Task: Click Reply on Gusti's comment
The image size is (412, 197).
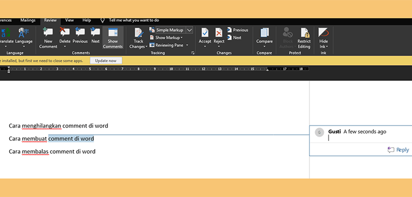Action: (x=398, y=150)
